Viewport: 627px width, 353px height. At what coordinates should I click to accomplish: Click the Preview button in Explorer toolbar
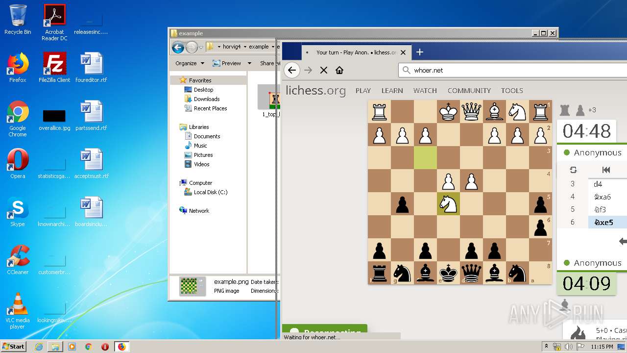(227, 63)
